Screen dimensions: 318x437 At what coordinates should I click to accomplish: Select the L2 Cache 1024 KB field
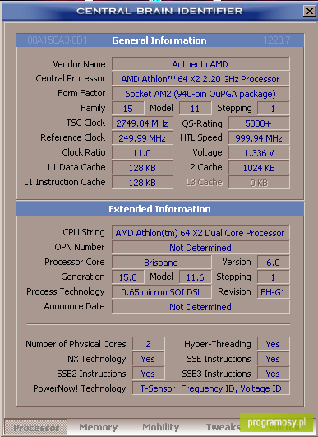[259, 168]
